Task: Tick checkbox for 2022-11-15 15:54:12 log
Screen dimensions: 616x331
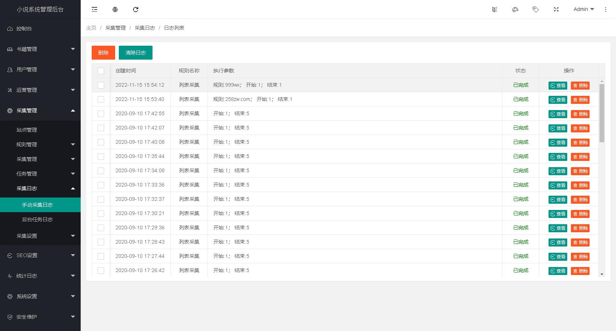Action: [x=101, y=85]
